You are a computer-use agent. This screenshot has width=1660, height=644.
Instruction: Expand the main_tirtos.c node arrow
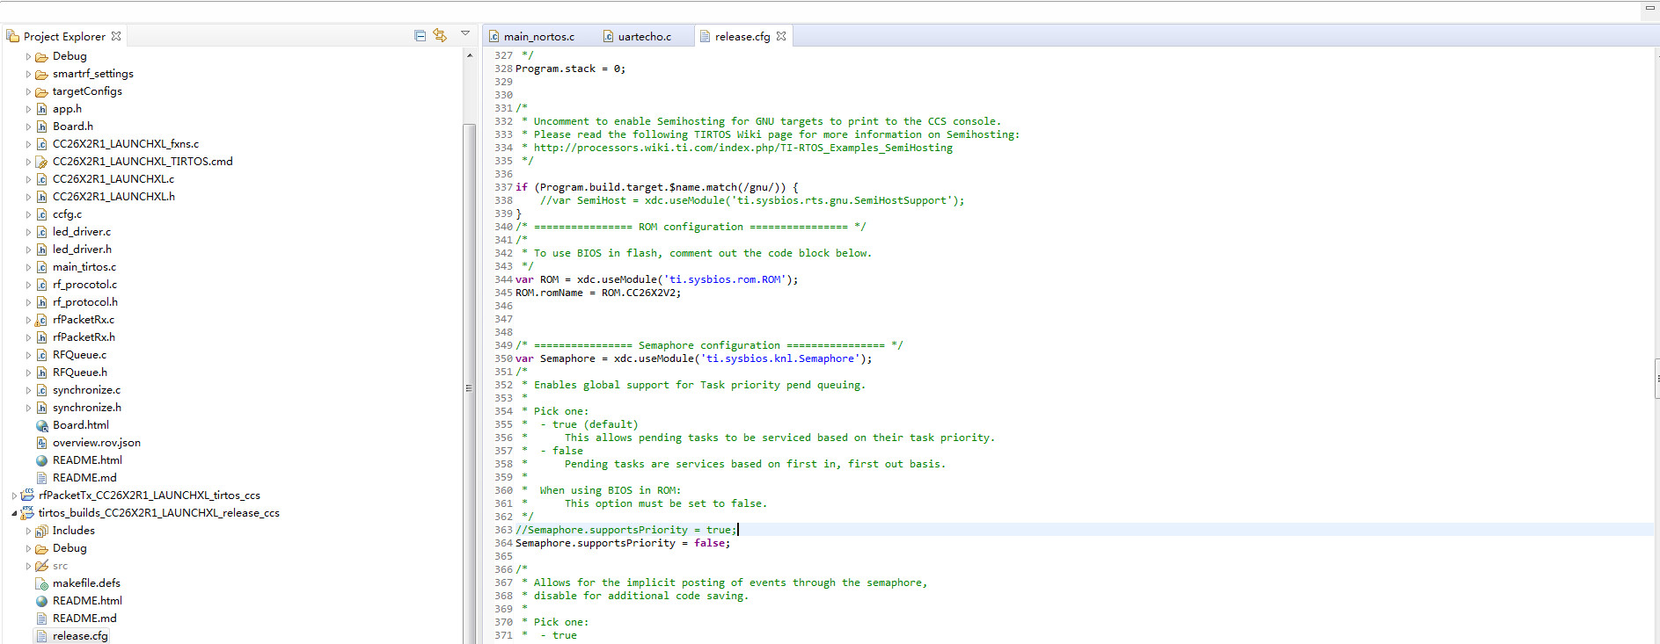28,267
